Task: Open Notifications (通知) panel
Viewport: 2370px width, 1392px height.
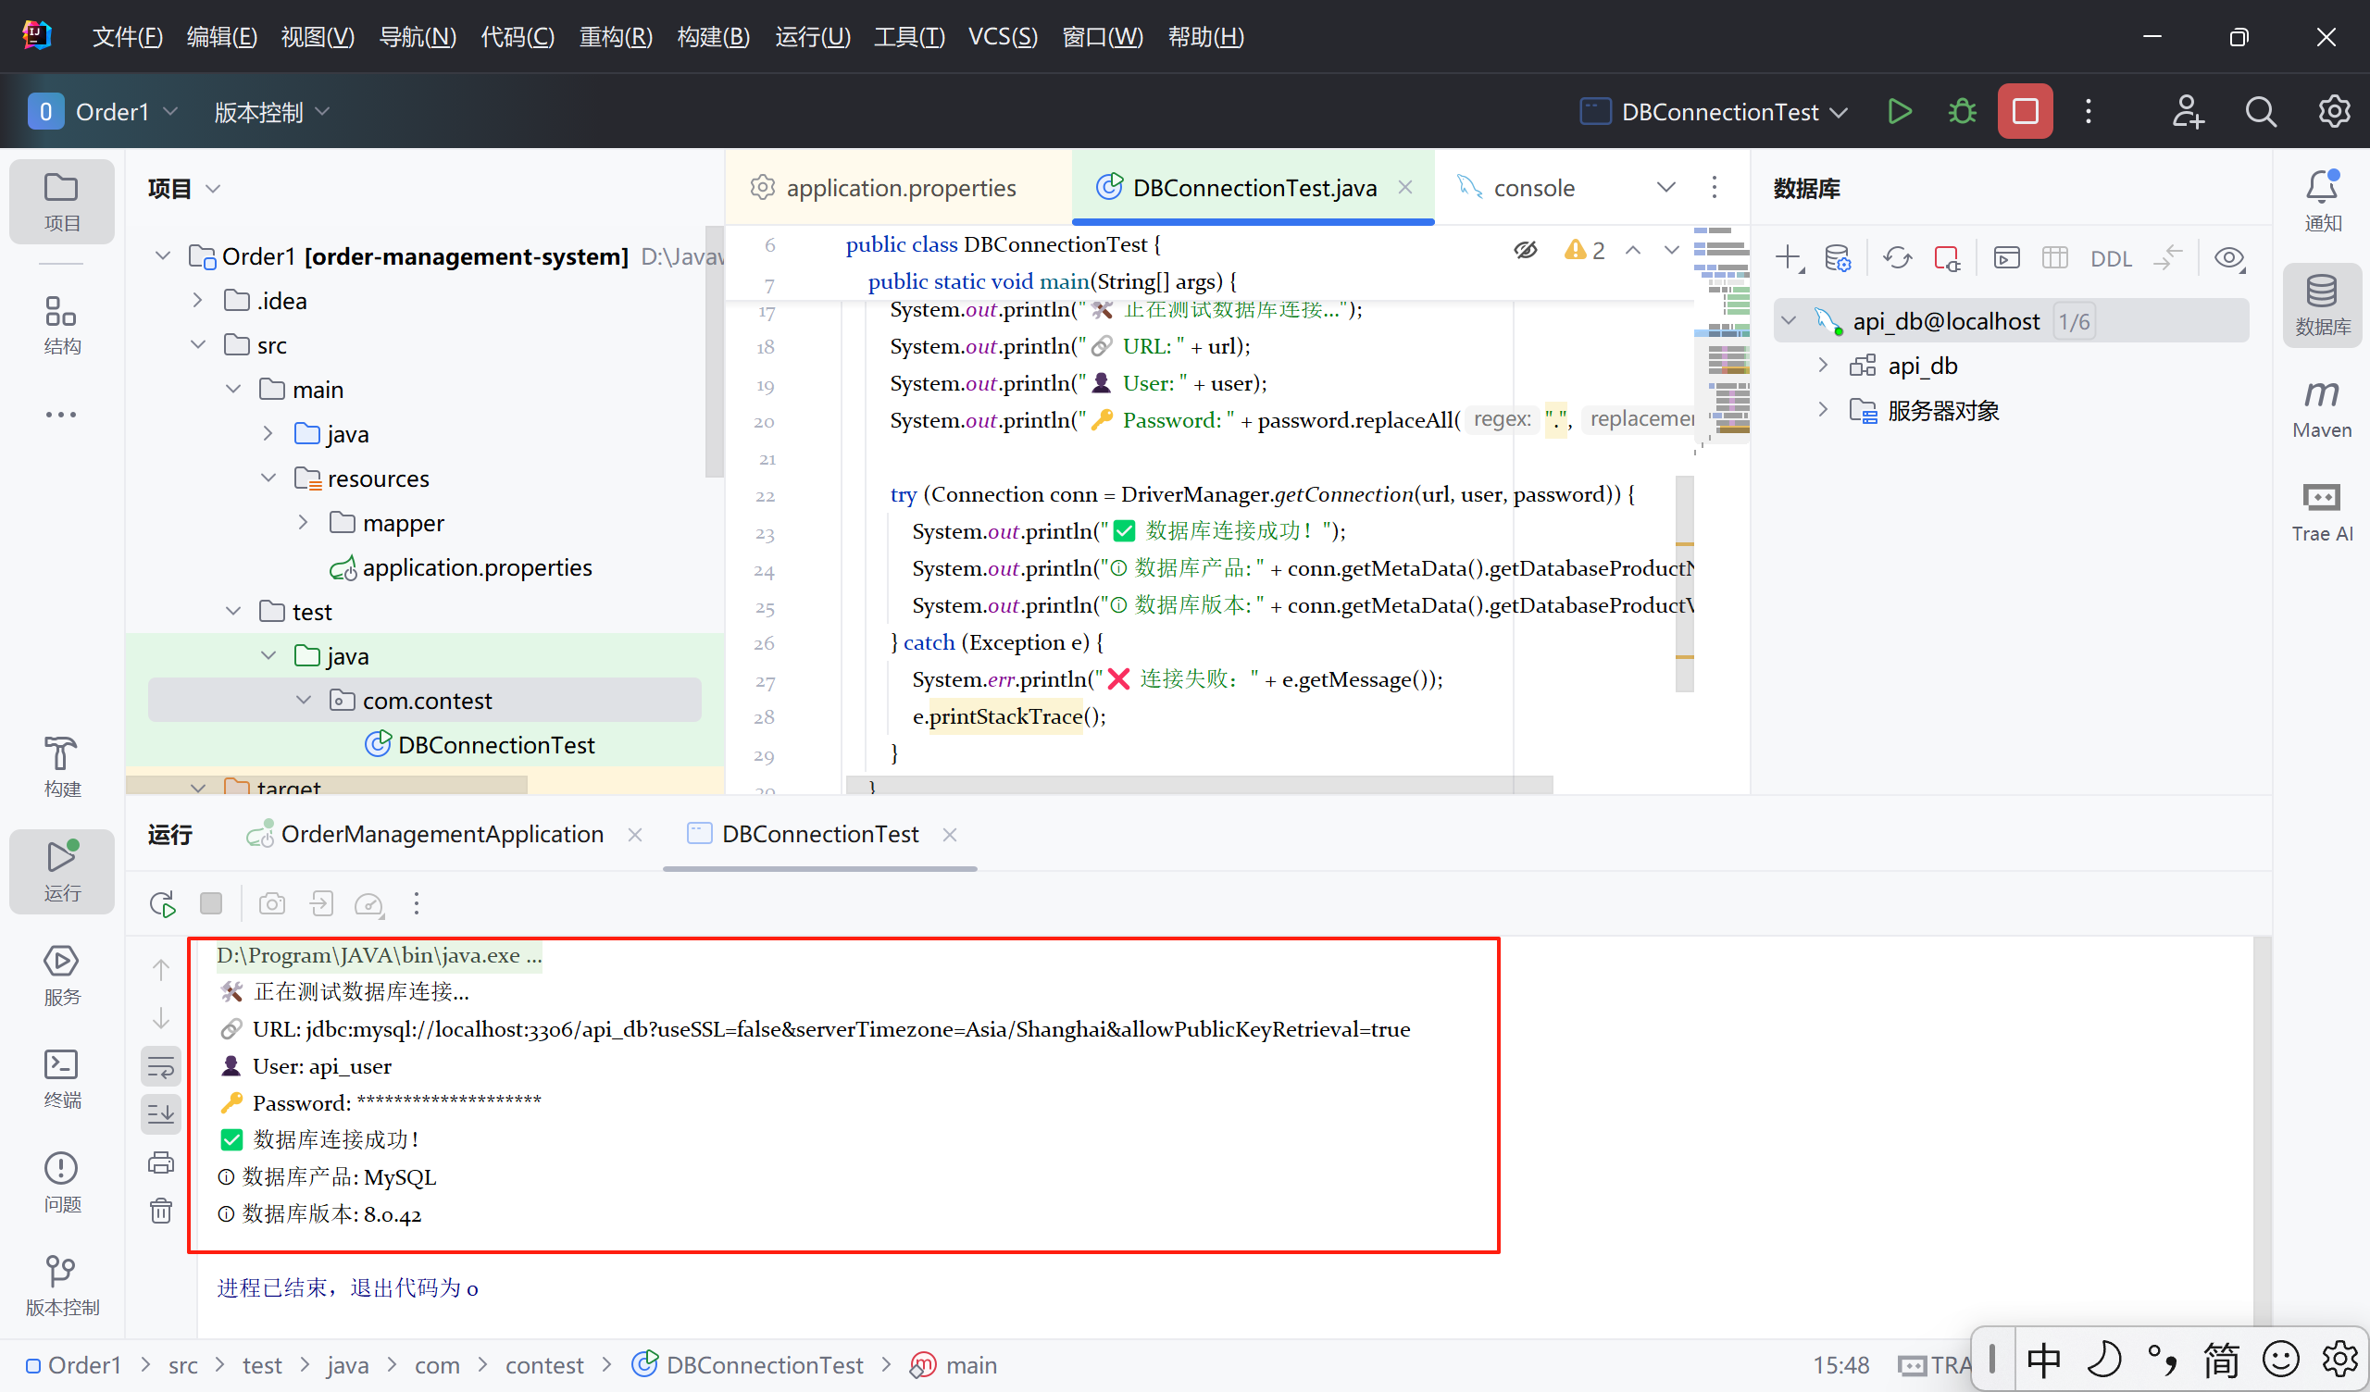Action: [x=2322, y=200]
